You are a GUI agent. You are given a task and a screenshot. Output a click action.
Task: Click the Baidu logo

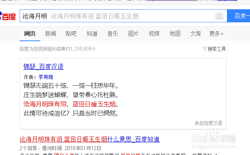8,16
